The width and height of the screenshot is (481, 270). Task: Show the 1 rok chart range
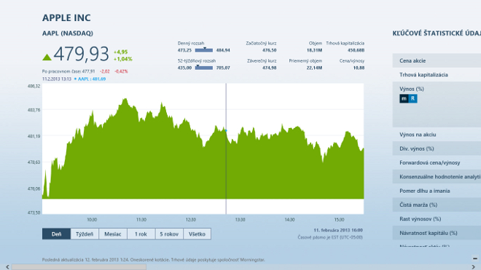pos(141,234)
